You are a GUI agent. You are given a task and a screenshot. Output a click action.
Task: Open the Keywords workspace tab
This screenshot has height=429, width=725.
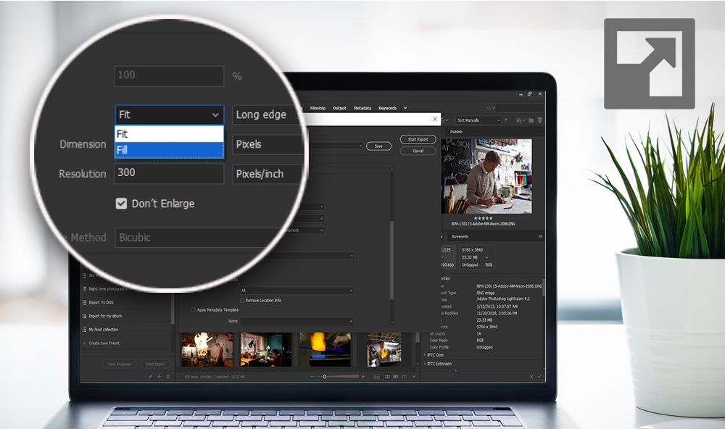coord(387,107)
